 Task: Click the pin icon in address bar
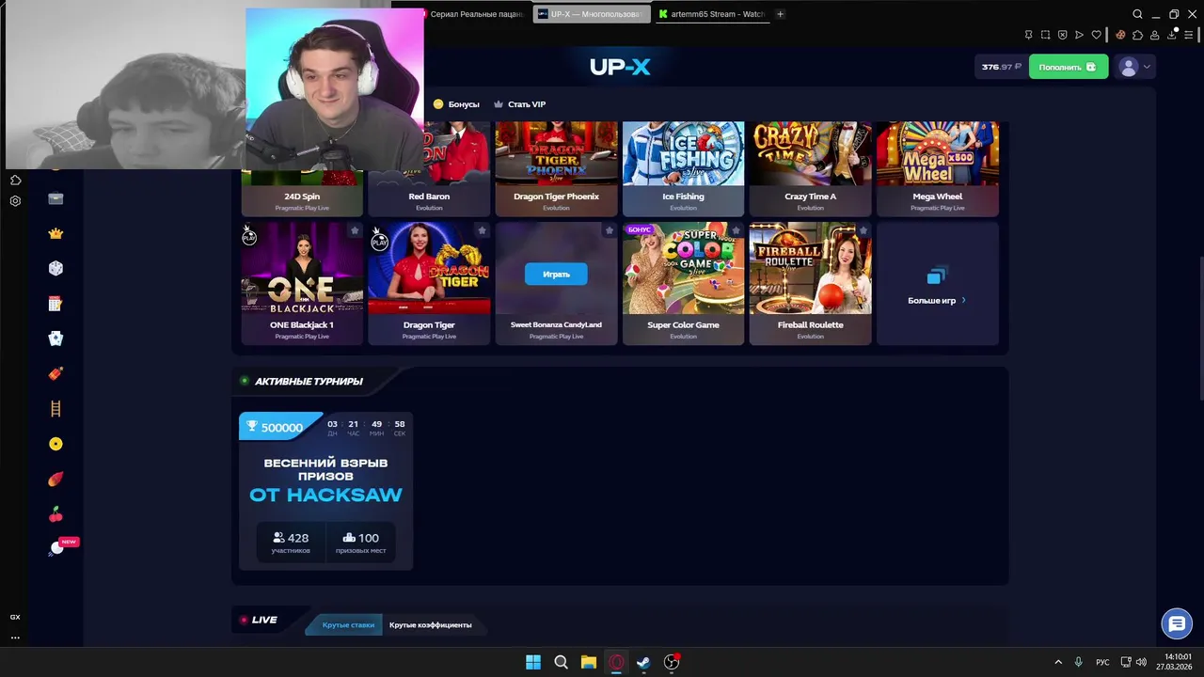coord(1029,35)
